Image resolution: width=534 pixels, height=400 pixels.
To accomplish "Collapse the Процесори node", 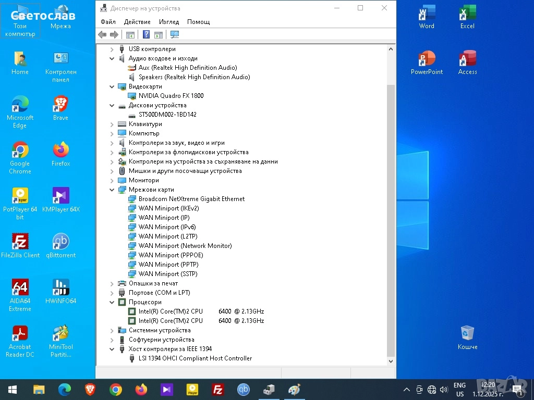I will (112, 303).
